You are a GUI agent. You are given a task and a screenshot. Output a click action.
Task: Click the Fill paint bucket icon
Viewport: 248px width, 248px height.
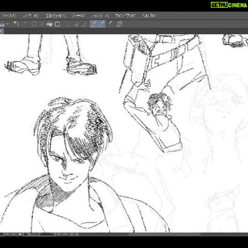coord(50,24)
